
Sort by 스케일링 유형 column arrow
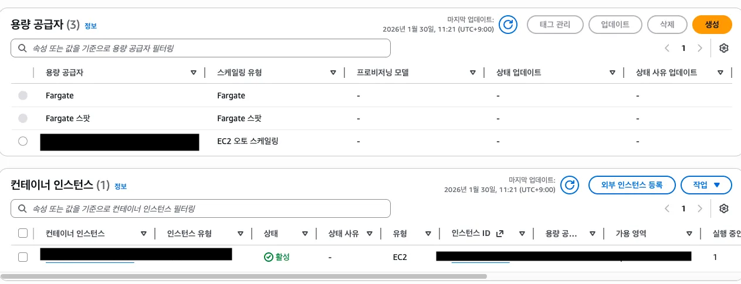coord(333,73)
